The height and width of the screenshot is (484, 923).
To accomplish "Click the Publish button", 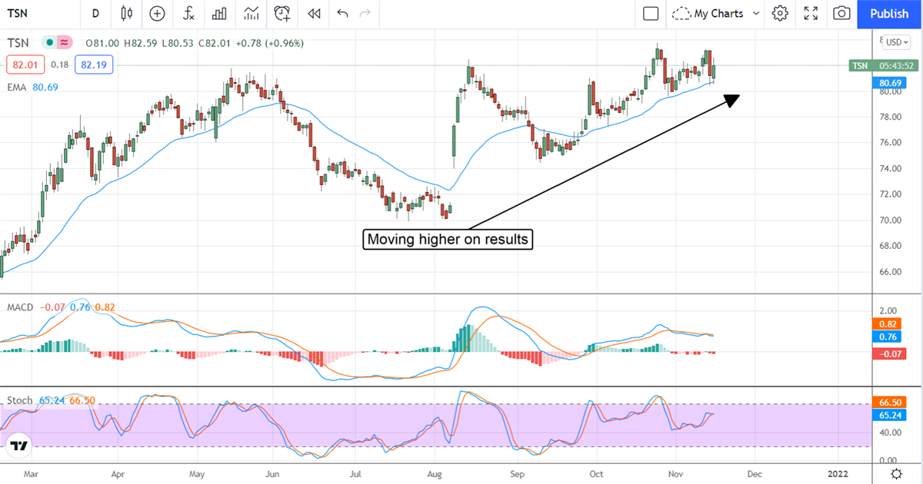I will click(889, 13).
